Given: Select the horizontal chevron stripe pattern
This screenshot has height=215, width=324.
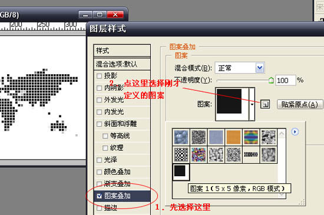Looking at the screenshot, I should click(x=251, y=154).
